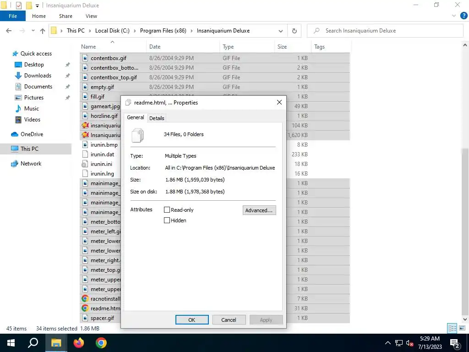The height and width of the screenshot is (352, 469).
Task: Expand the ribbon with the chevron
Action: (454, 16)
